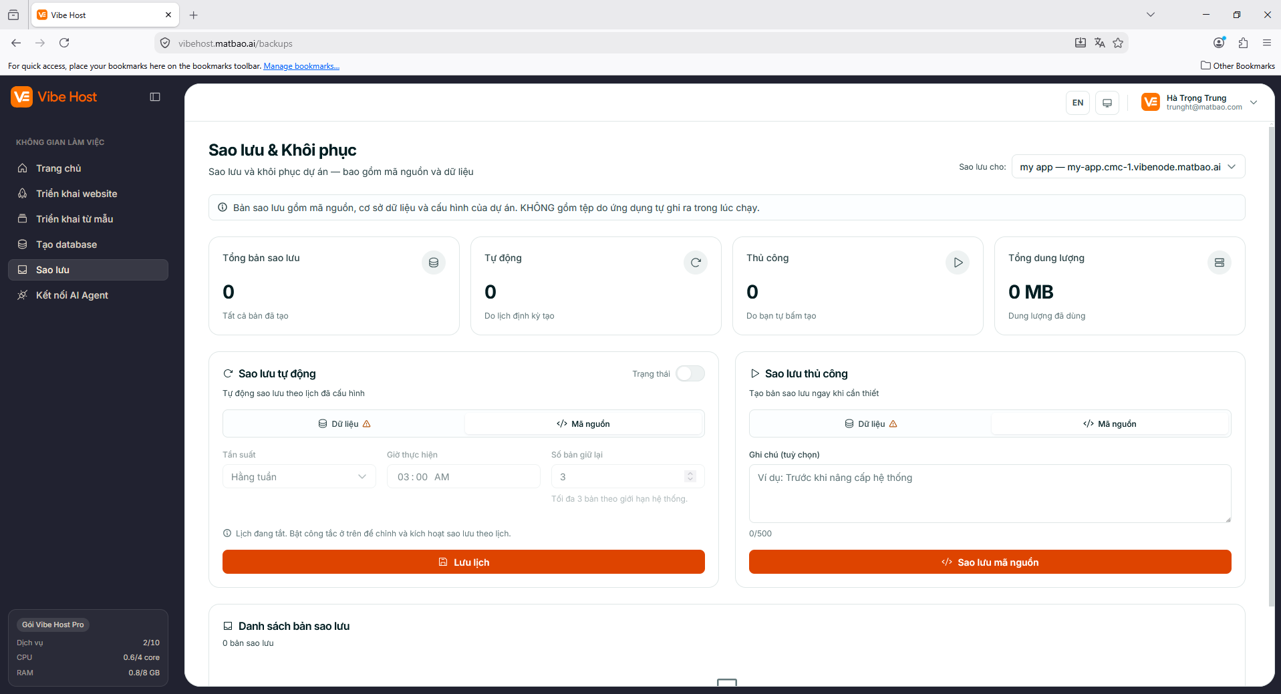This screenshot has height=694, width=1281.
Task: Click the browser back arrow
Action: [x=16, y=43]
